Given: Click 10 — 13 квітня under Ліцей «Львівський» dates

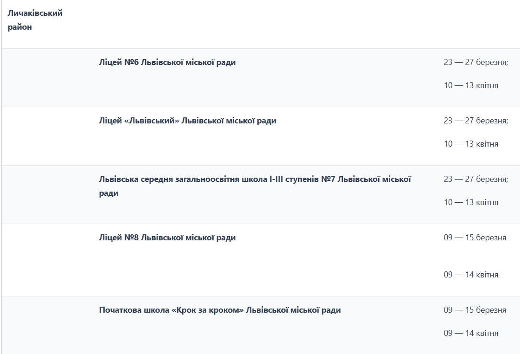Looking at the screenshot, I should (x=471, y=144).
